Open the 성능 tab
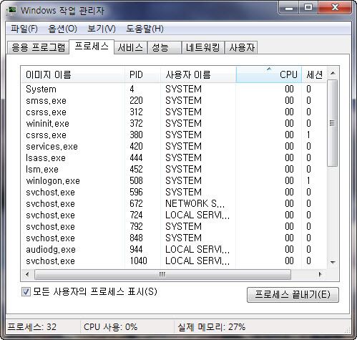The width and height of the screenshot is (357, 340). pyautogui.click(x=165, y=47)
